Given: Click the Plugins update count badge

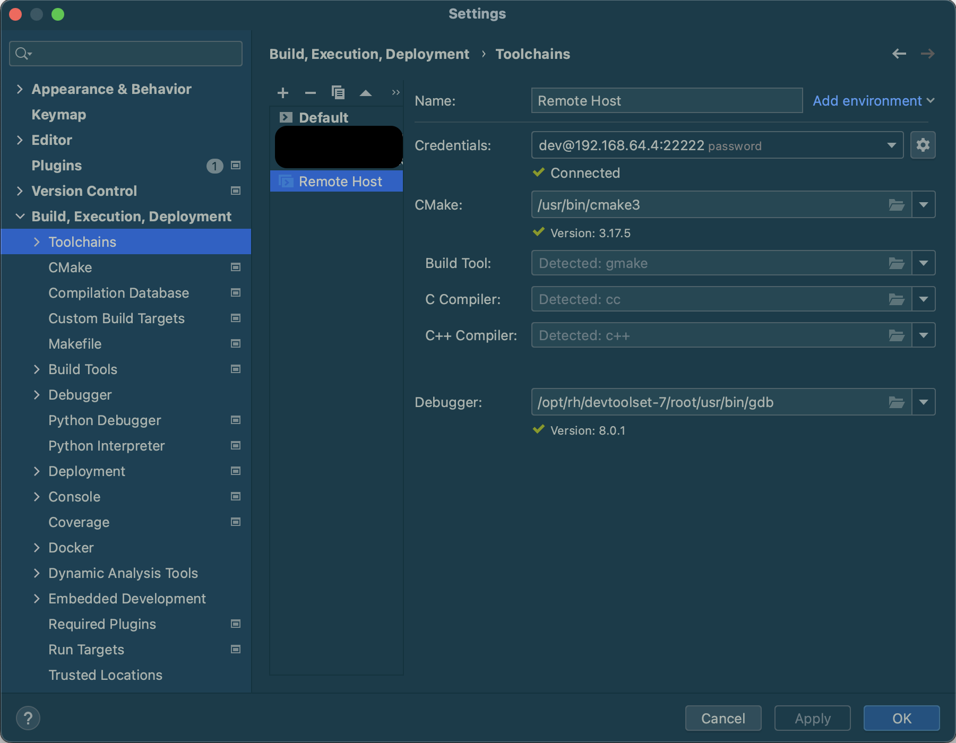Looking at the screenshot, I should click(x=214, y=166).
